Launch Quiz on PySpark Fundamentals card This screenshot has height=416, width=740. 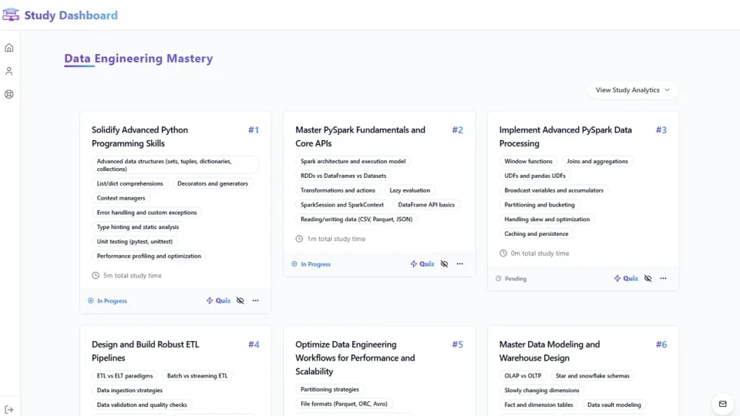[422, 264]
